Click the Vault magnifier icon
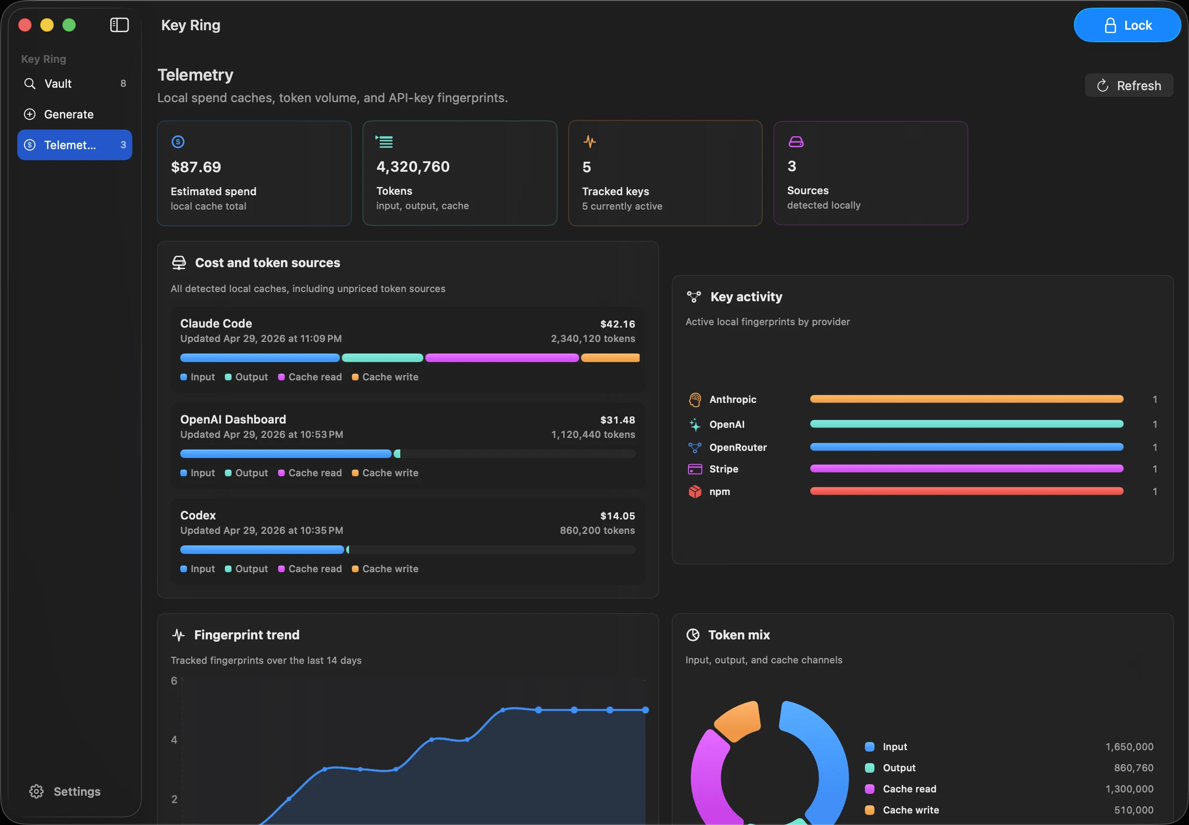 30,83
